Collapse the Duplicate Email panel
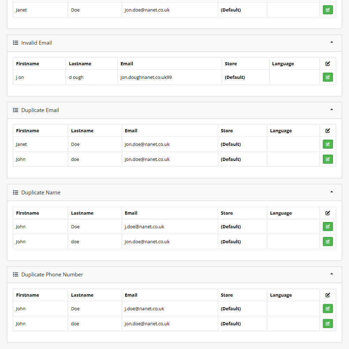The height and width of the screenshot is (349, 349). [x=332, y=110]
